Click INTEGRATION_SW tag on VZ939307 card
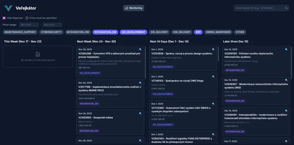The height and width of the screenshot is (145, 294). point(235,101)
